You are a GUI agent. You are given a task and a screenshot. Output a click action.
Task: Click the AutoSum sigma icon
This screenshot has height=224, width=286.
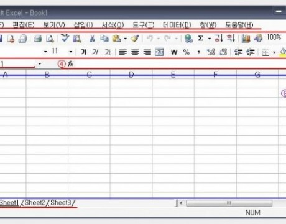coord(200,39)
